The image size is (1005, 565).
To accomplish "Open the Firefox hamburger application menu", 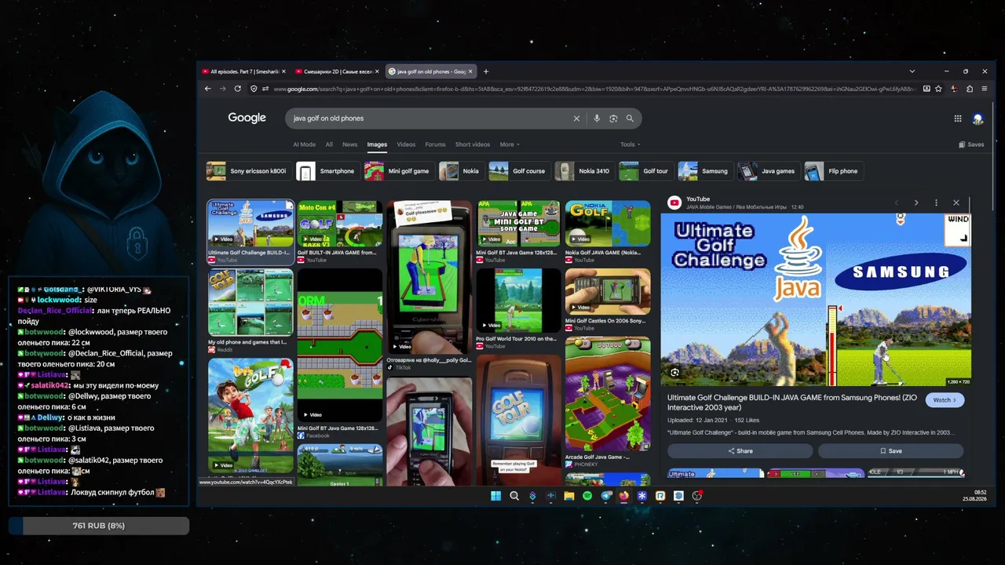I will click(985, 89).
